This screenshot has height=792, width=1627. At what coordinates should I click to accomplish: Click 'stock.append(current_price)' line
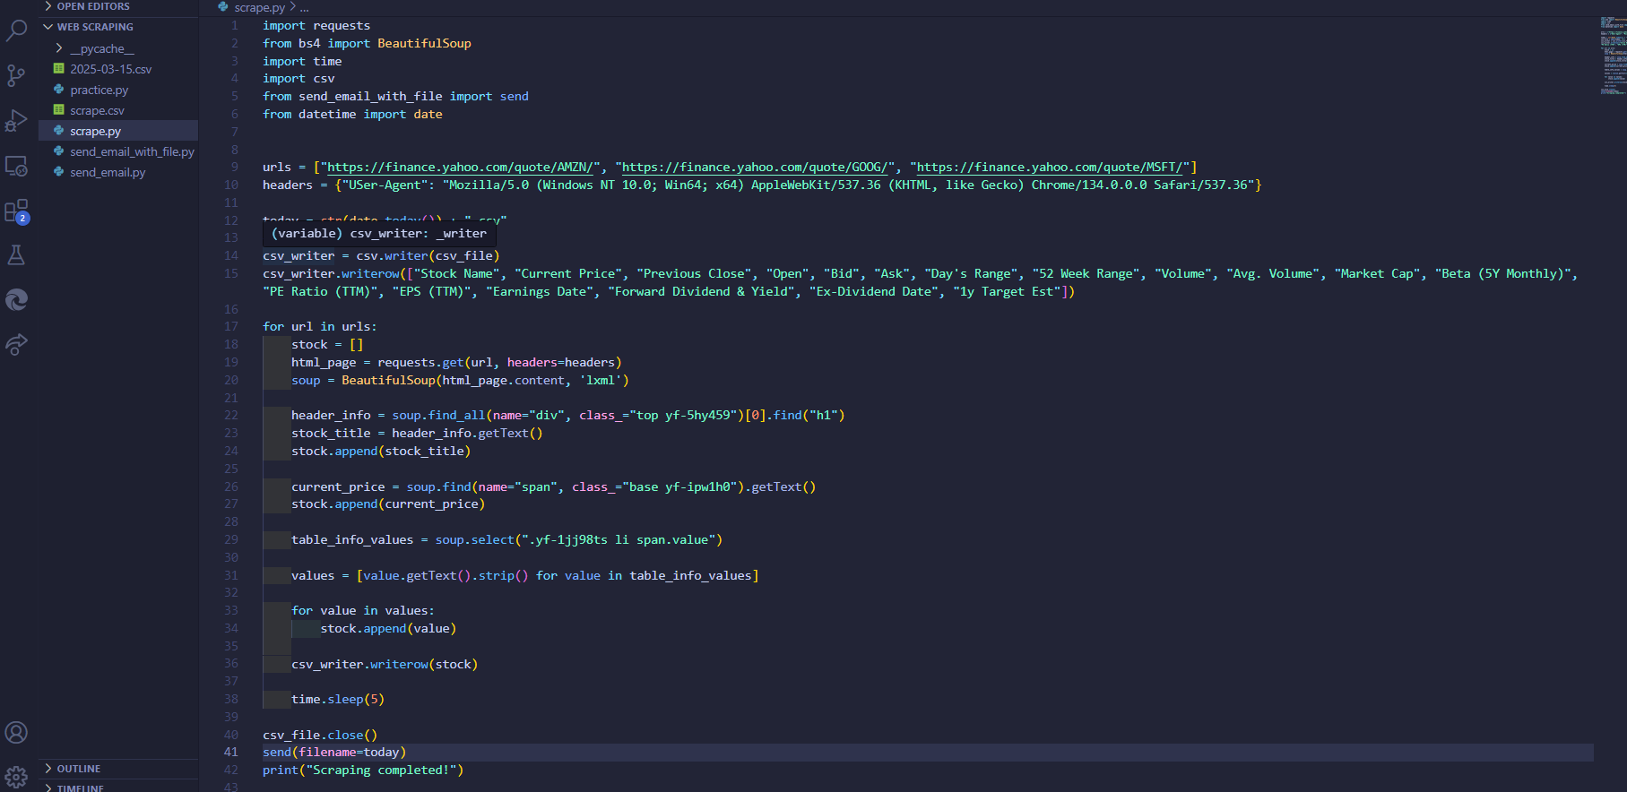point(388,504)
